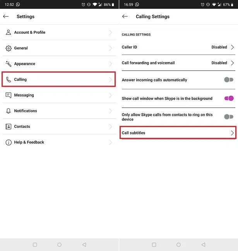This screenshot has width=238, height=251.
Task: Expand Account & Profile chevron
Action: [x=110, y=32]
